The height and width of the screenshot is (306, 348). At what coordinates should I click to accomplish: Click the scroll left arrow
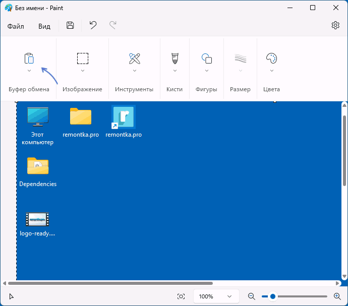[4, 283]
